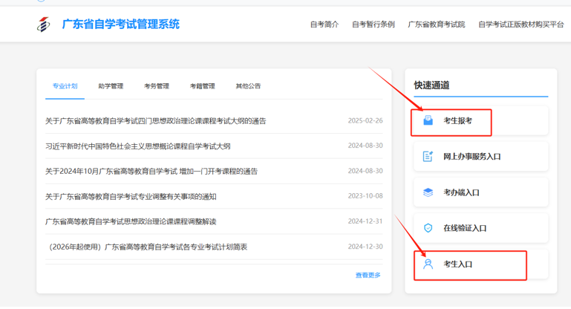Open notice 专业调整有关事项的通知

131,197
